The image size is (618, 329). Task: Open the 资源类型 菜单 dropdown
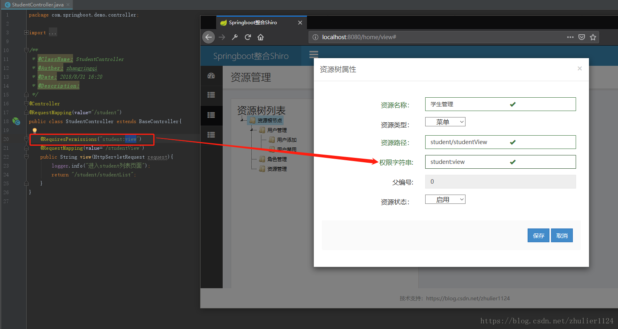pyautogui.click(x=445, y=122)
